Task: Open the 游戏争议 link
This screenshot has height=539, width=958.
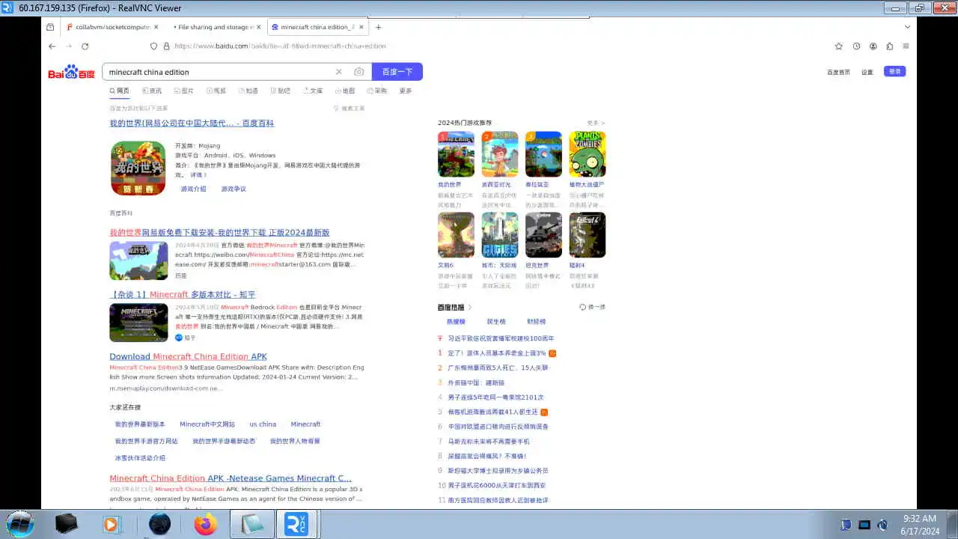Action: pyautogui.click(x=234, y=189)
